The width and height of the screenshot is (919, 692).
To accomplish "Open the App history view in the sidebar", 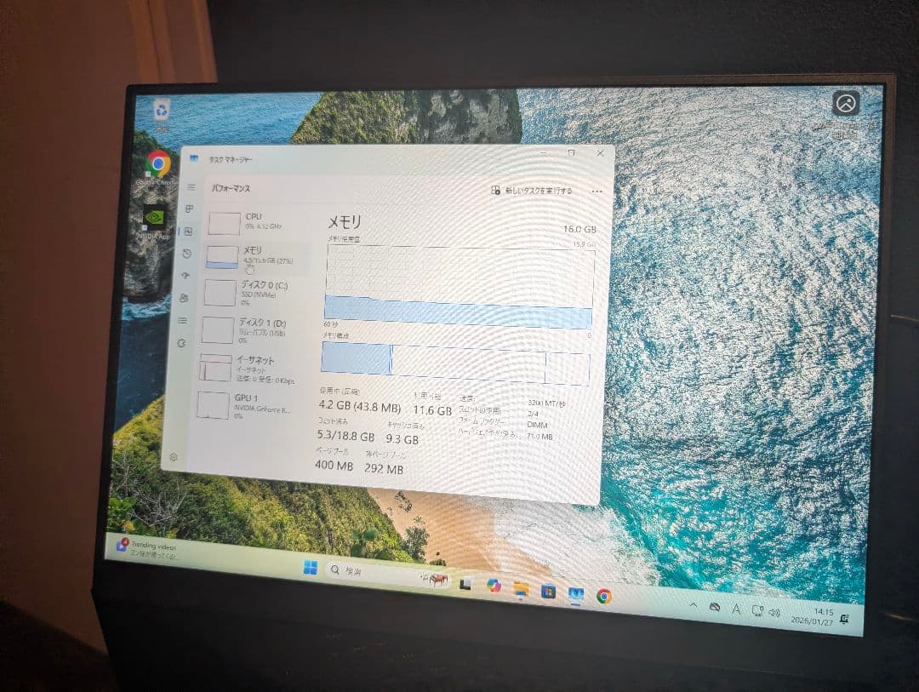I will 191,253.
